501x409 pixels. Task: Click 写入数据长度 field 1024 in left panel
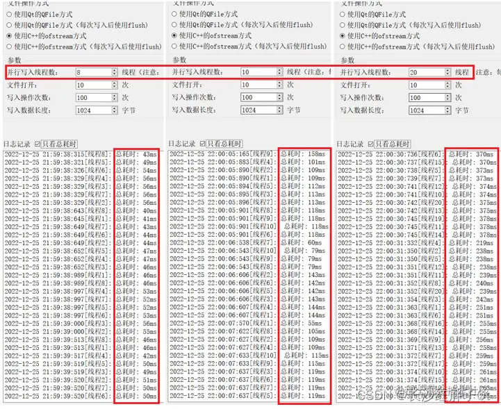pyautogui.click(x=97, y=110)
